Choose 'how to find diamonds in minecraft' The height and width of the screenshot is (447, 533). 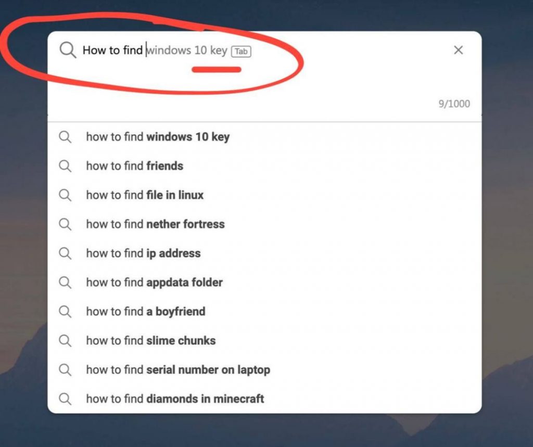[x=264, y=399]
